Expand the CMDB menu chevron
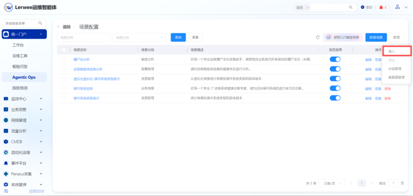413x196 pixels. (x=41, y=142)
